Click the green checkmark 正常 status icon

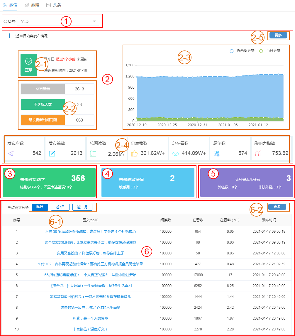tap(28, 61)
